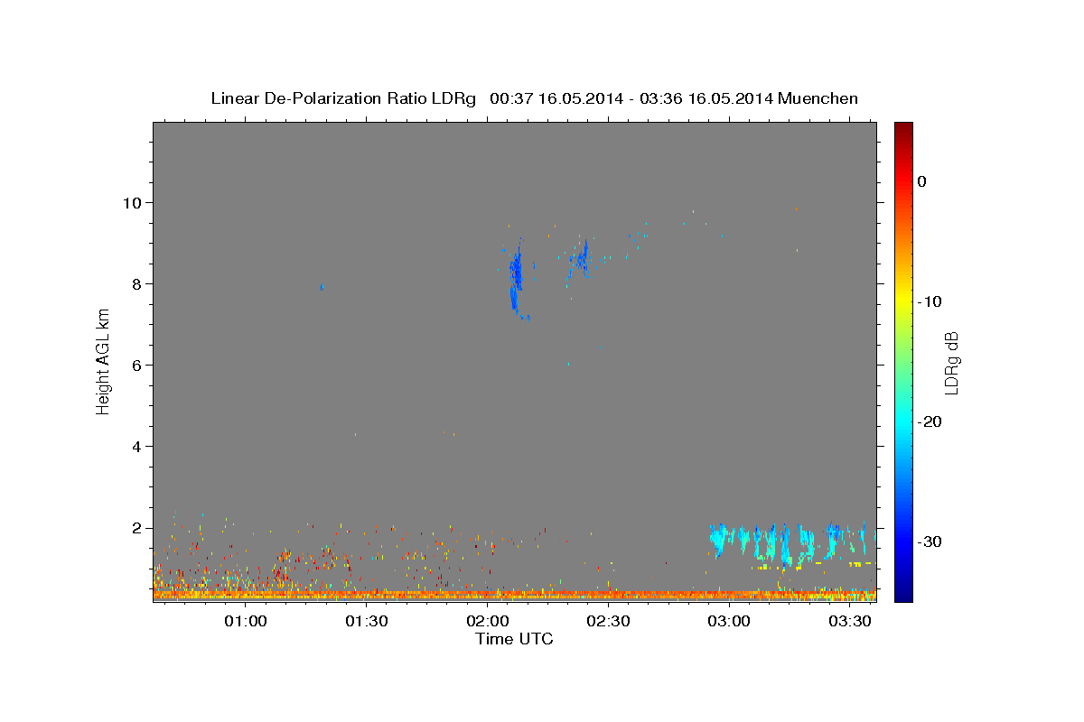Screen dimensions: 1084x722
Task: Select the 02:00 time tick label
Action: click(x=487, y=621)
